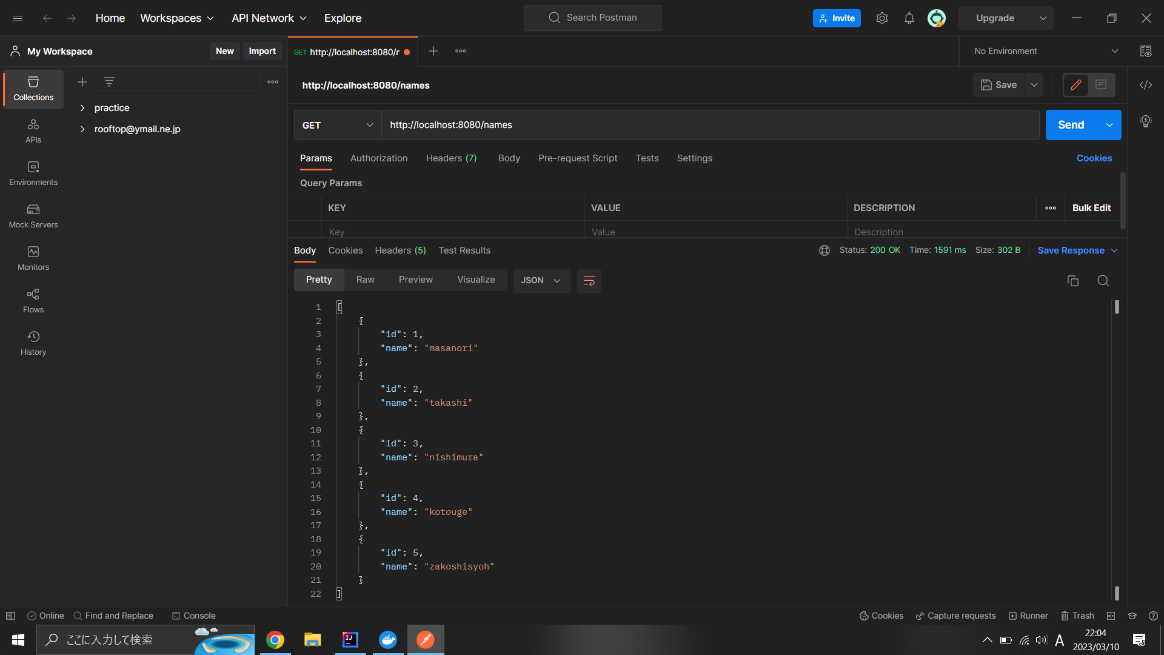Screen dimensions: 1164x655
Task: Open the Cookies link beside Params
Action: coord(1094,158)
